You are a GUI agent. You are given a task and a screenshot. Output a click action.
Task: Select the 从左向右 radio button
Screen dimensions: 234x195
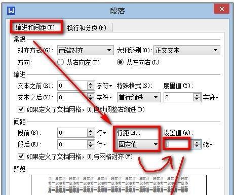point(121,62)
